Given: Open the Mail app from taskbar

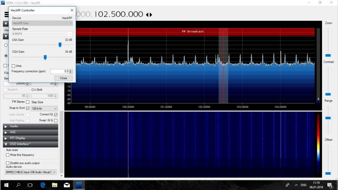Looking at the screenshot, I should [x=67, y=185].
